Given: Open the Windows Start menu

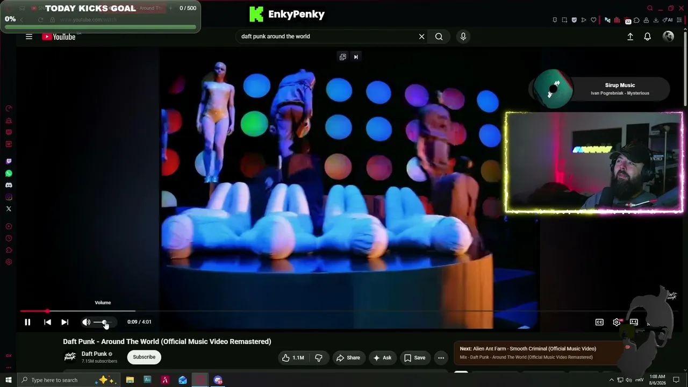Looking at the screenshot, I should 8,380.
